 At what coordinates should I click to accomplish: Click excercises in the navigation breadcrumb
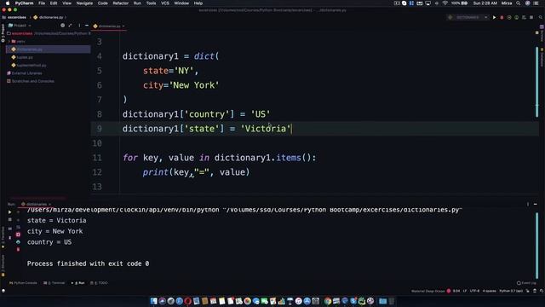click(17, 17)
